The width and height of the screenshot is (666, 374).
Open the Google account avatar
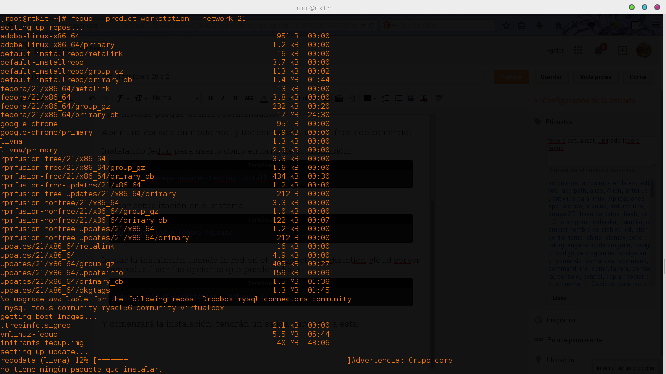[644, 50]
